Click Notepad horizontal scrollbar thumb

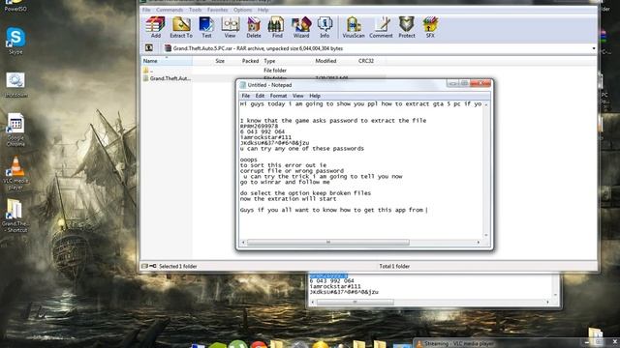pyautogui.click(x=327, y=243)
